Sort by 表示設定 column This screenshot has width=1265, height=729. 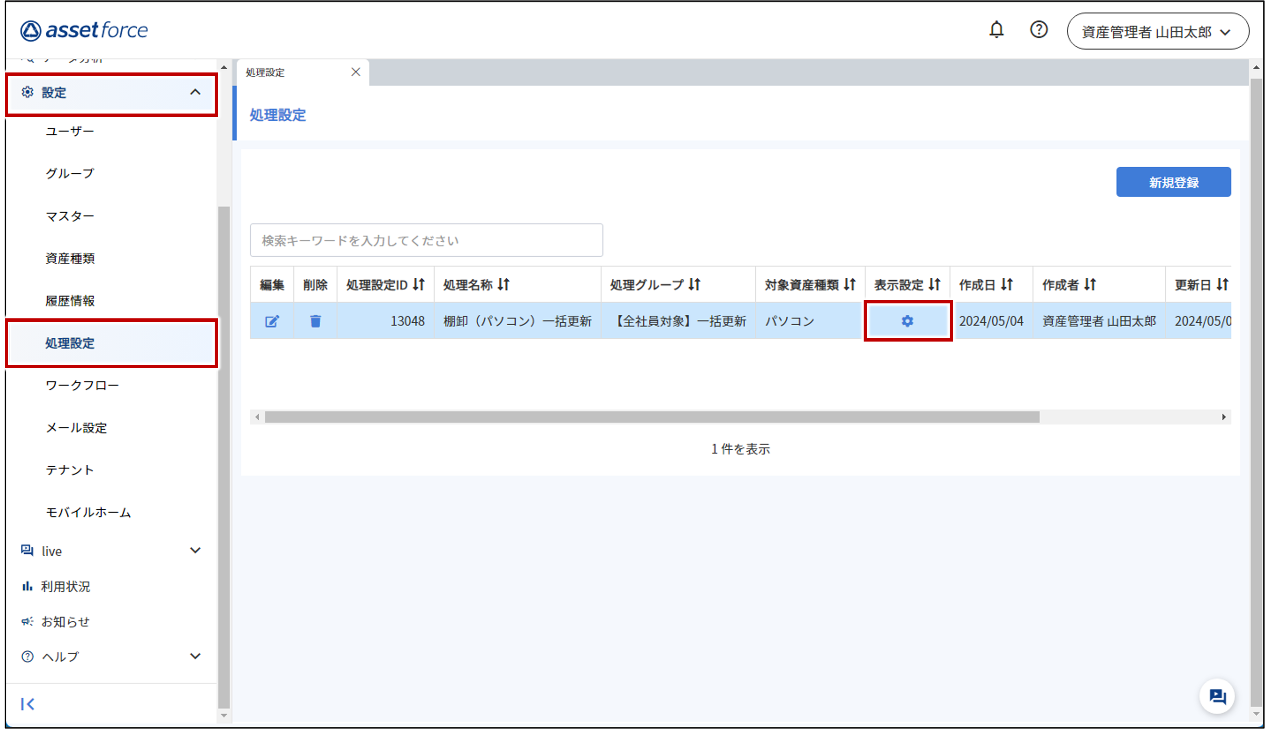(934, 285)
